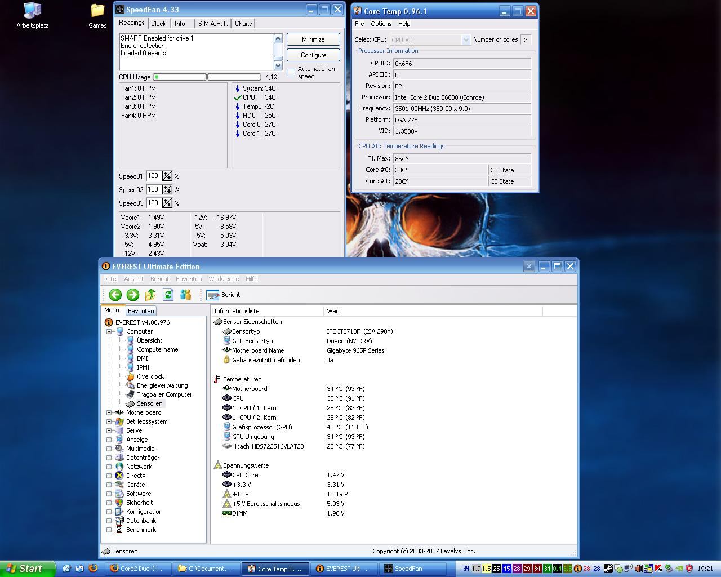Open the Ansicht menu in EVEREST
The image size is (721, 577).
[x=133, y=279]
